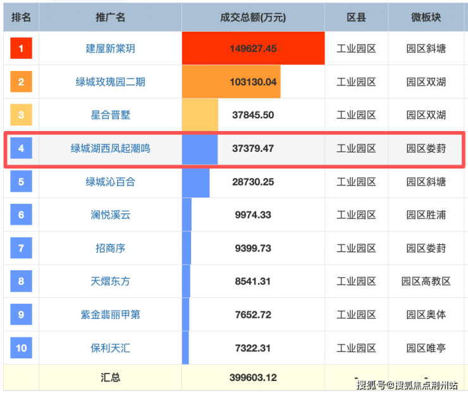Click the yellow rank 3 badge

click(21, 115)
